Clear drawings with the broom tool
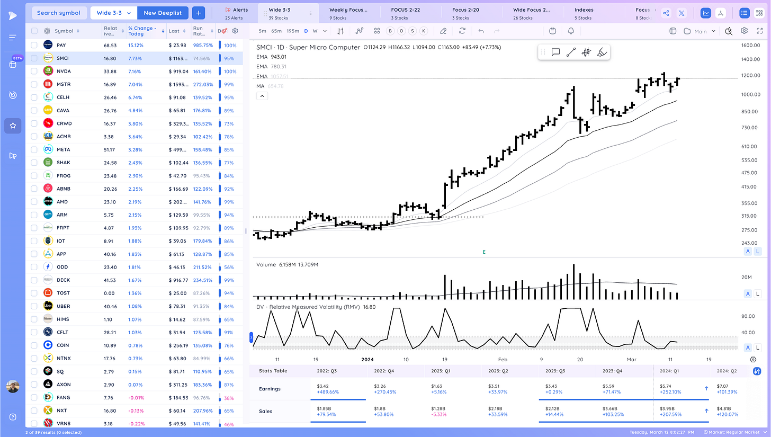Viewport: 771px width, 437px height. 602,52
